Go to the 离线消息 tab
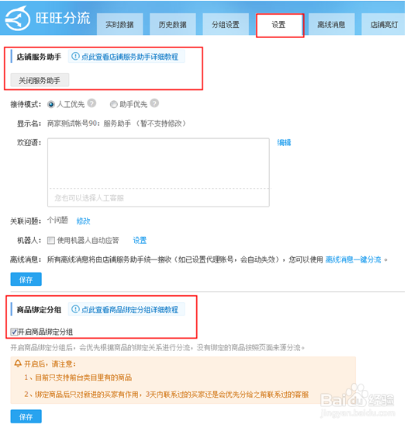The width and height of the screenshot is (418, 428). click(331, 25)
